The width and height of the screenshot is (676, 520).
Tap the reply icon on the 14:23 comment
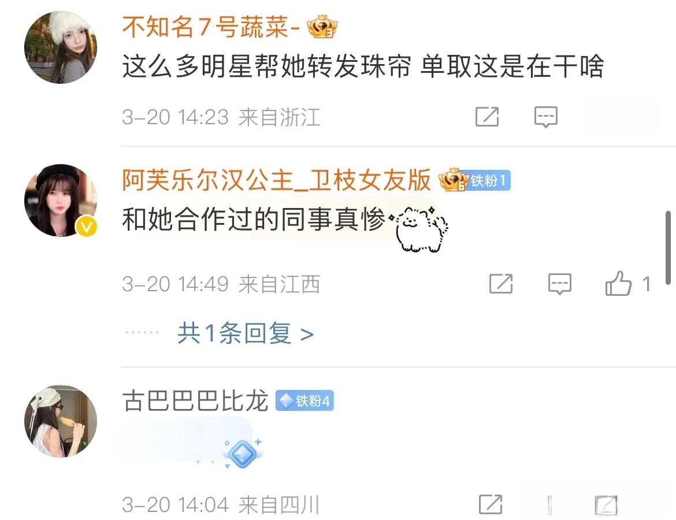click(546, 117)
